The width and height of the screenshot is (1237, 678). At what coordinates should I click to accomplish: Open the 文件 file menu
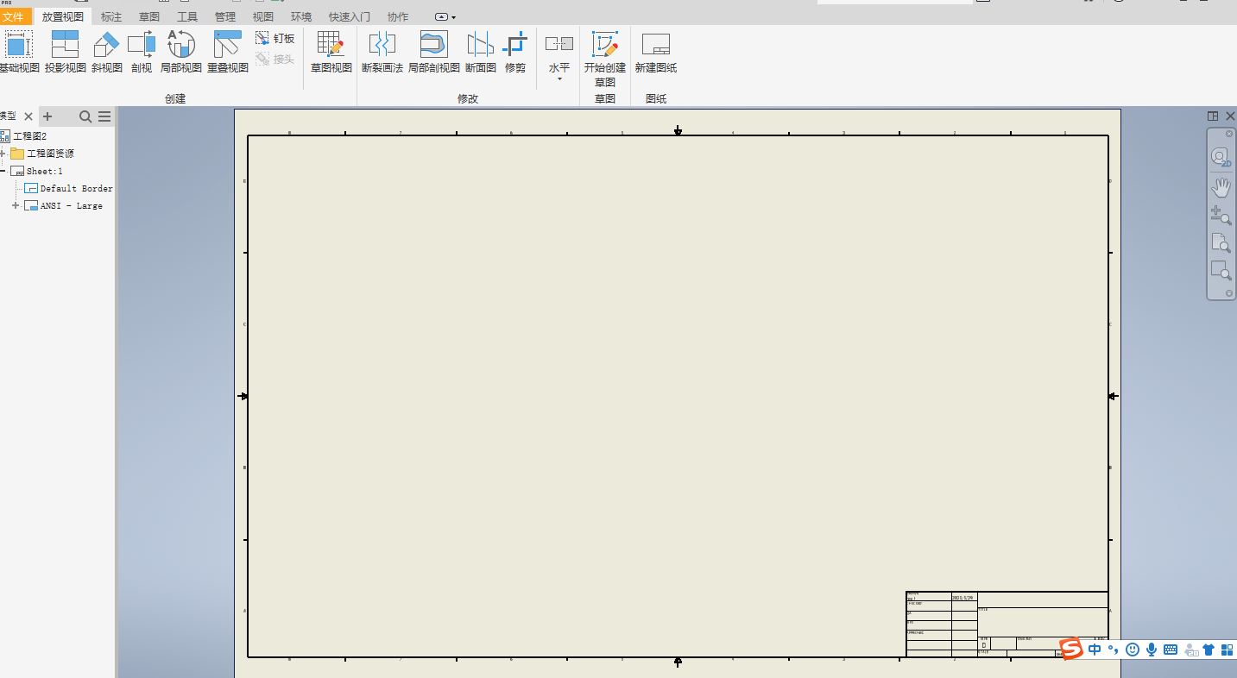(x=14, y=16)
